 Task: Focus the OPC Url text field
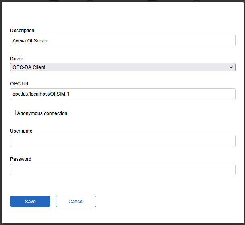122,94
